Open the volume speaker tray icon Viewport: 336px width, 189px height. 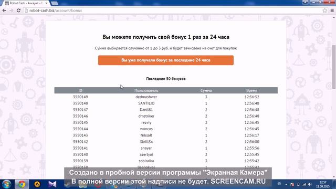[x=310, y=184]
